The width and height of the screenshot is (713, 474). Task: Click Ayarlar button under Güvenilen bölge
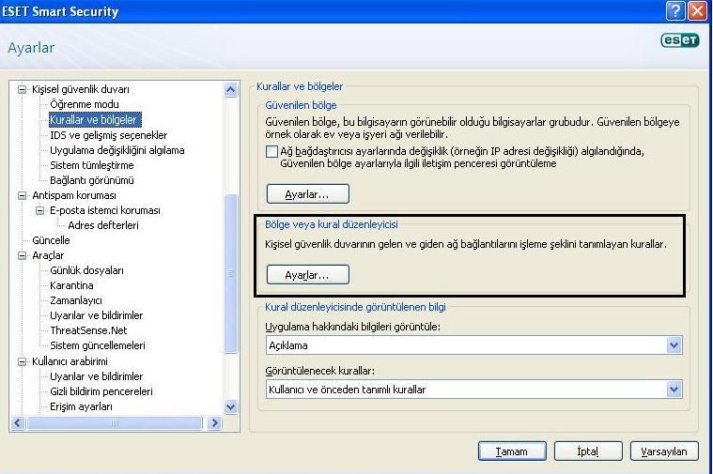tap(308, 194)
